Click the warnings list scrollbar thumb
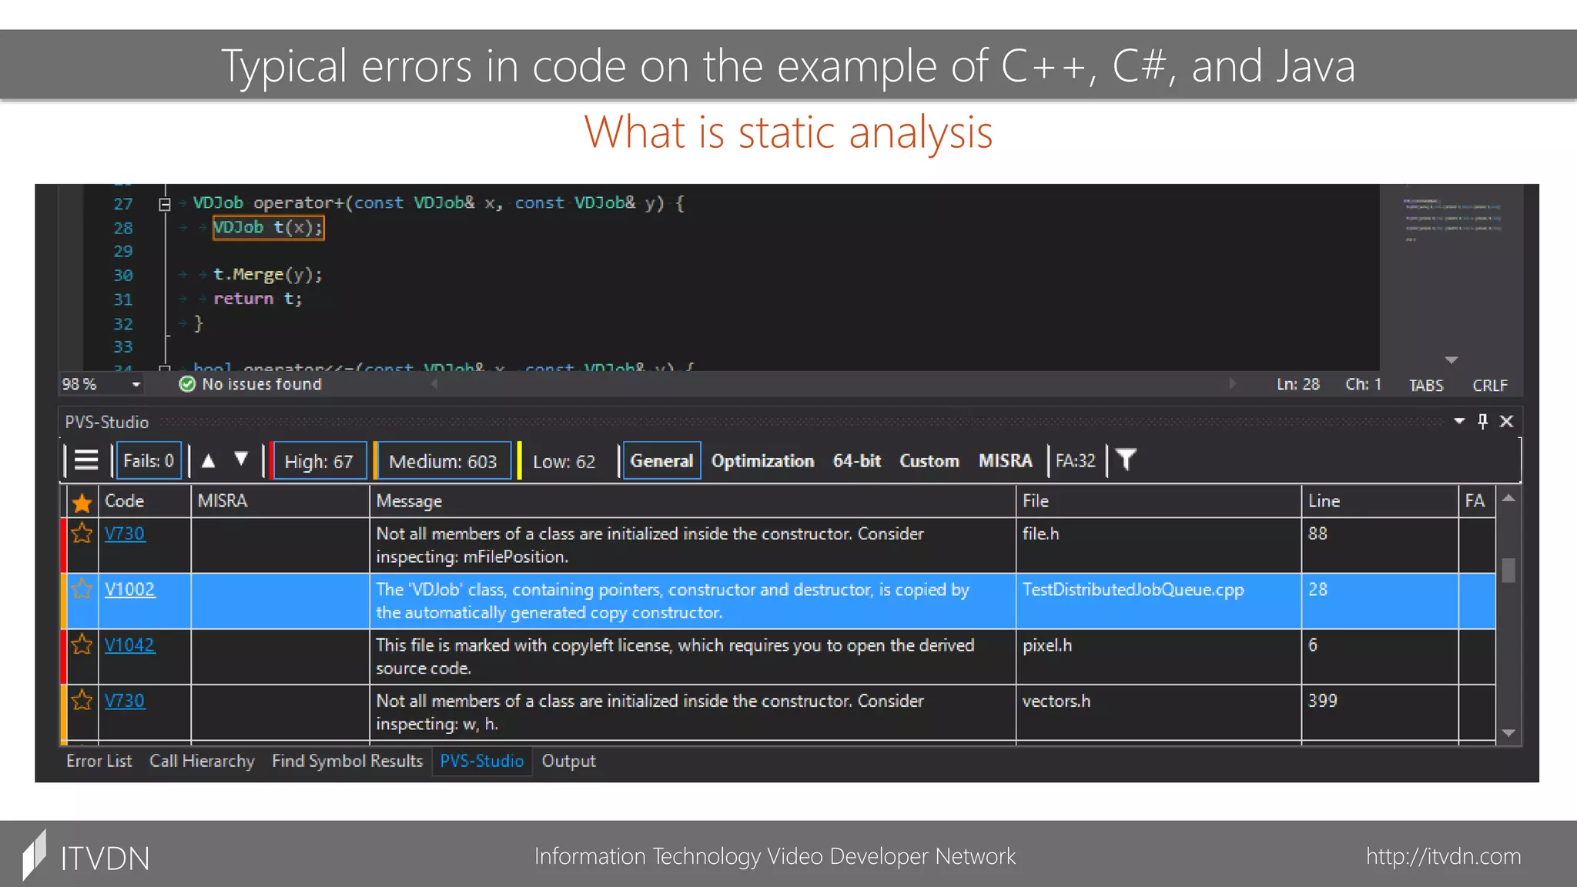The height and width of the screenshot is (887, 1577). (1508, 570)
